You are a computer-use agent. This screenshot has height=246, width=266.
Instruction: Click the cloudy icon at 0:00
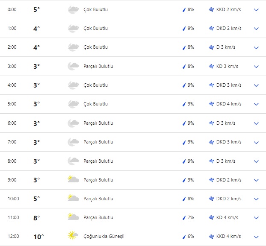74,9
